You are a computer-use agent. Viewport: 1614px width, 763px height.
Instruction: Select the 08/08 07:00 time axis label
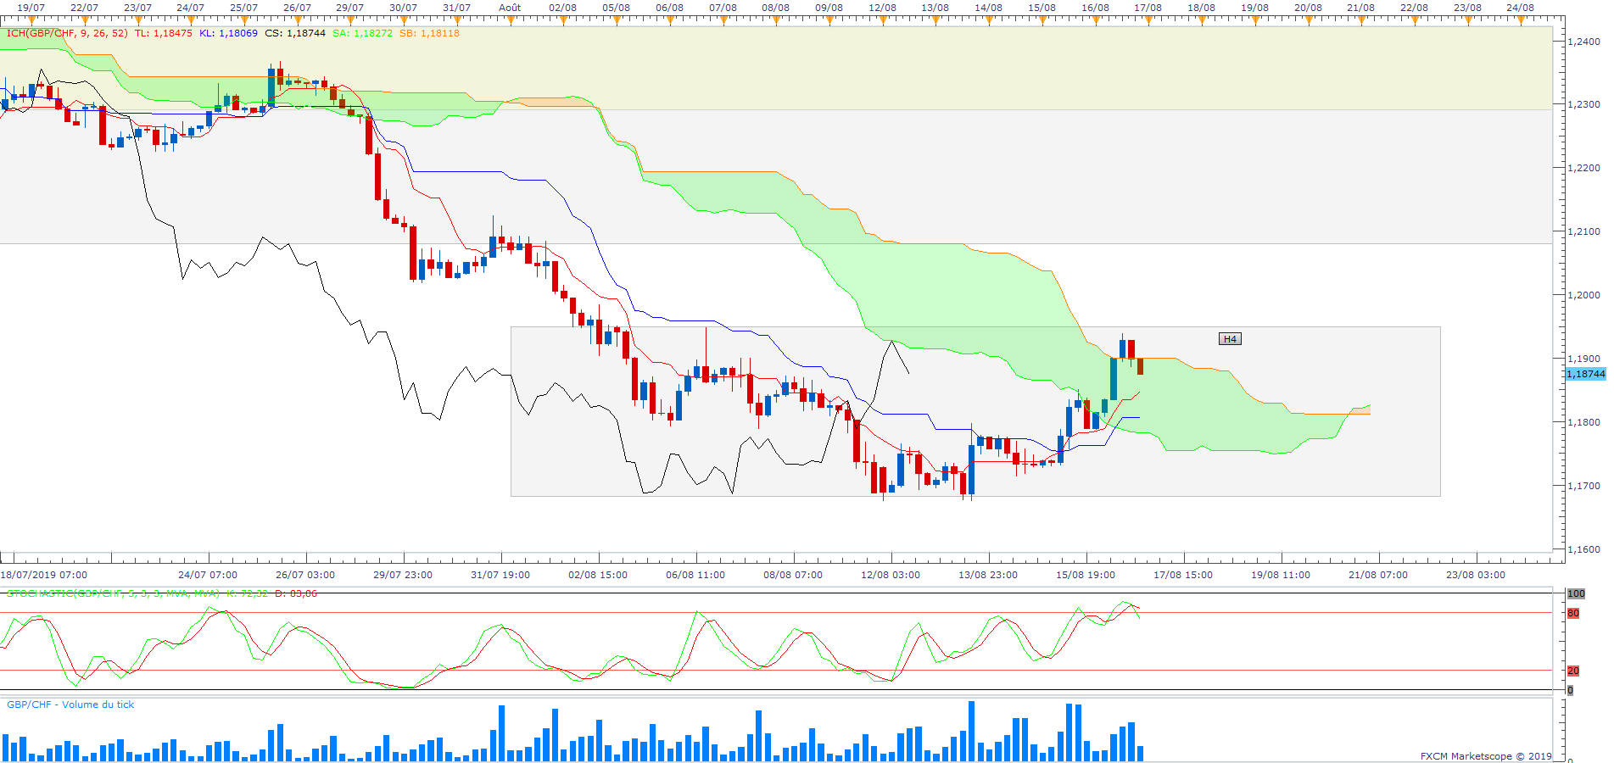point(793,575)
